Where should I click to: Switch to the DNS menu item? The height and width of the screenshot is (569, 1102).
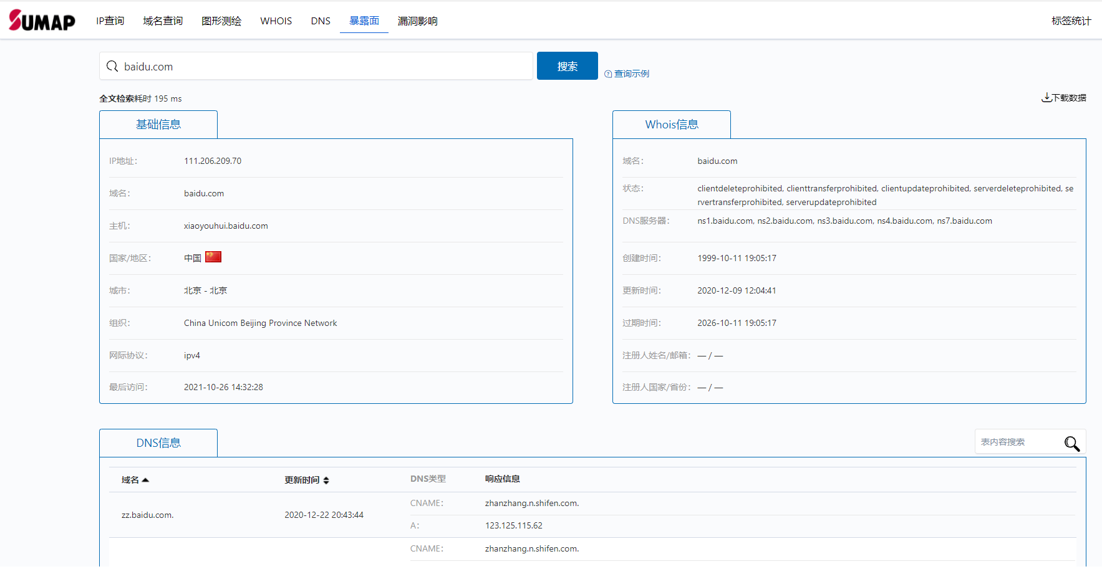[x=321, y=21]
